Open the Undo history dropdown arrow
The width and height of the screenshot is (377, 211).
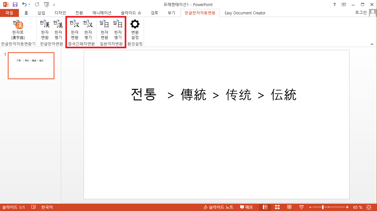click(x=29, y=4)
